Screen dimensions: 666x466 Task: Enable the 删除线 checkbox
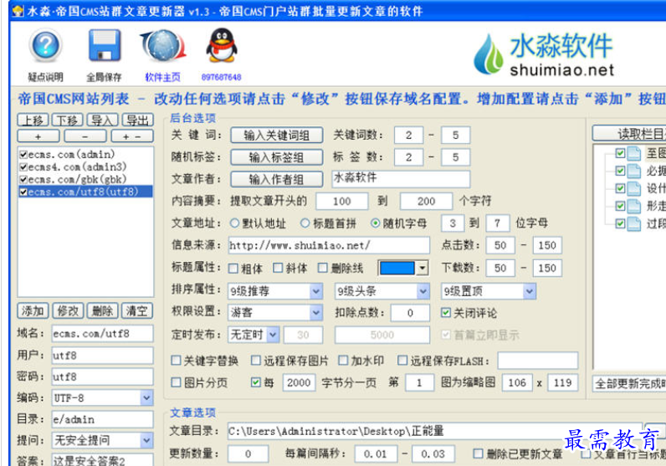pyautogui.click(x=323, y=268)
